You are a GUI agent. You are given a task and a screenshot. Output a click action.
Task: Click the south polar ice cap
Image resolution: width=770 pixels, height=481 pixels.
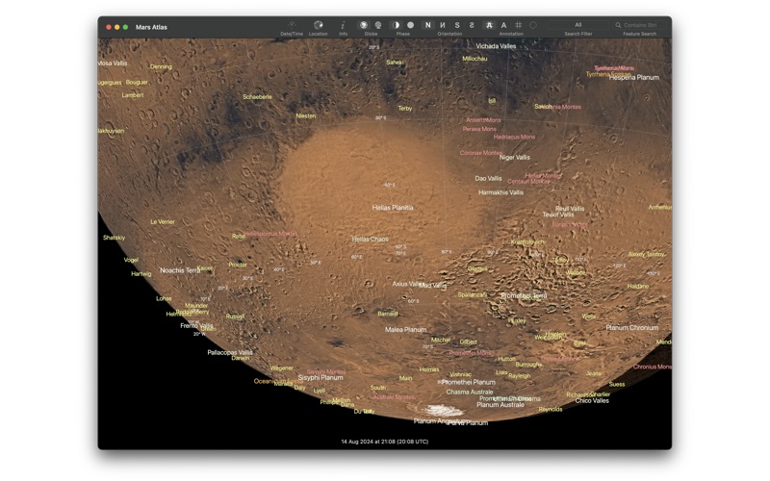[443, 411]
